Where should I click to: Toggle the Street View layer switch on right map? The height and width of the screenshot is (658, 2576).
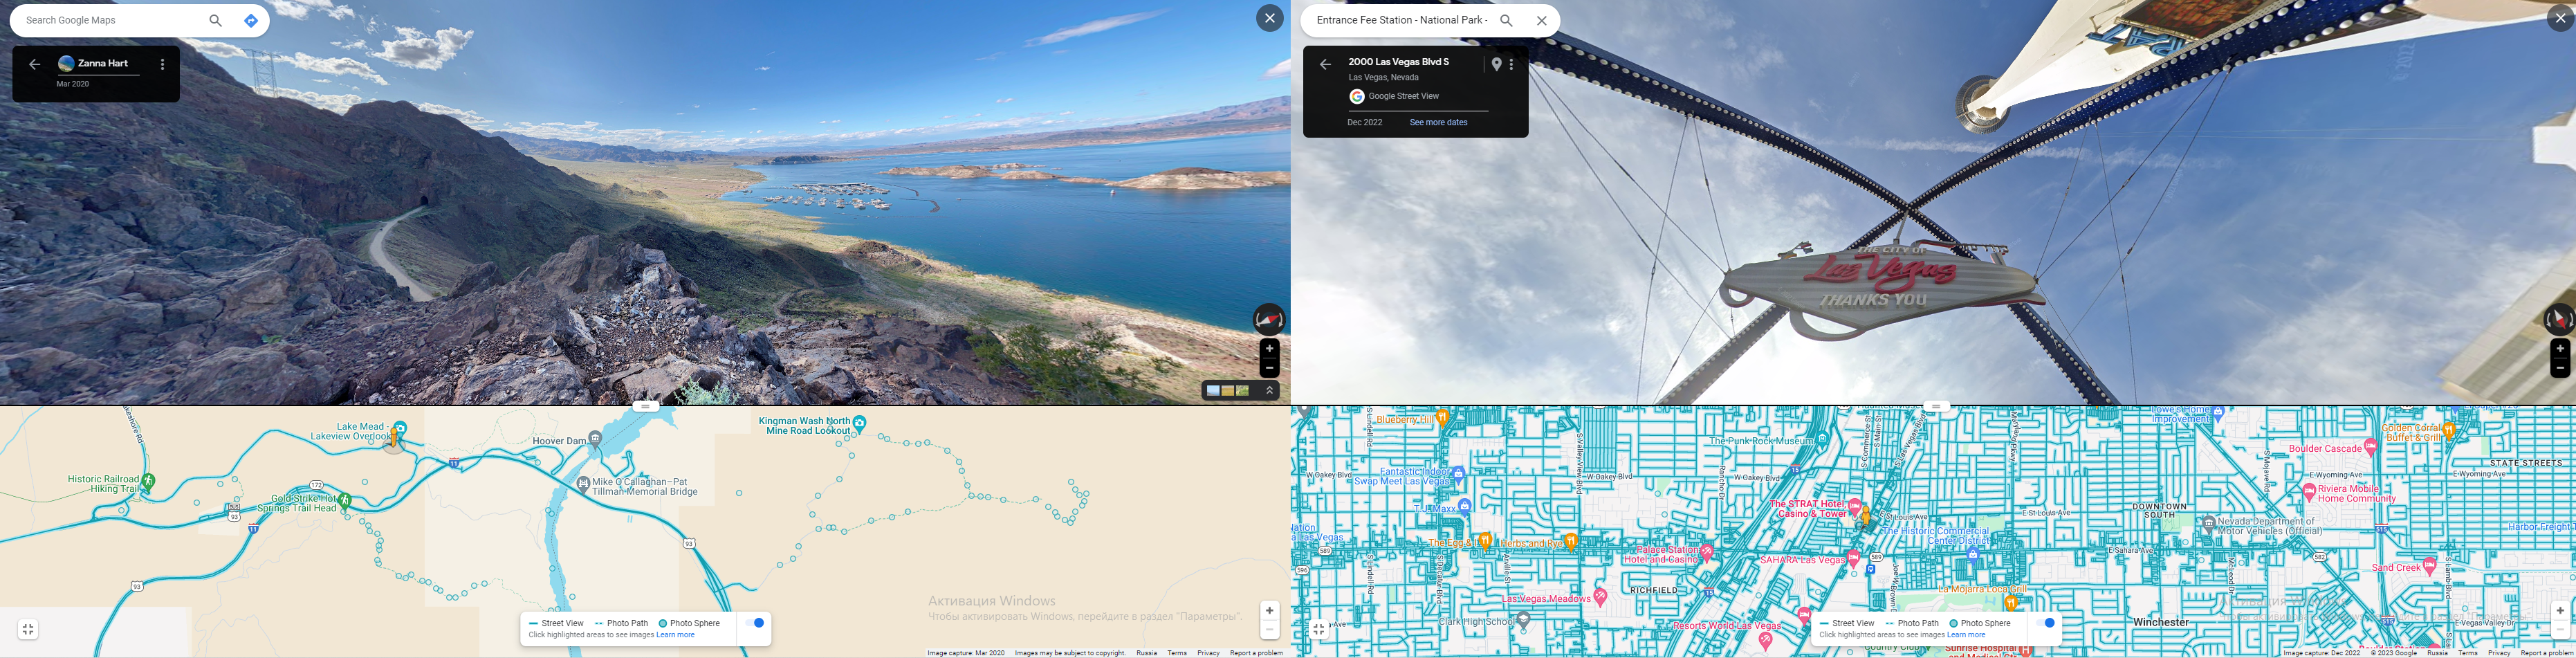click(2047, 623)
